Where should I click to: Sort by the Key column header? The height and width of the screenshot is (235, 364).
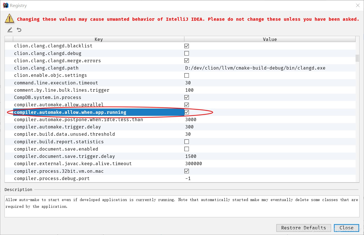(x=99, y=39)
